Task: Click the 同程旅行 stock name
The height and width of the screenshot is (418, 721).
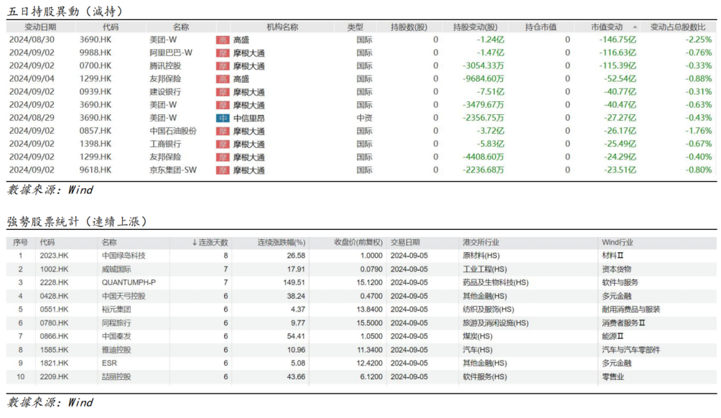Action: pos(116,323)
